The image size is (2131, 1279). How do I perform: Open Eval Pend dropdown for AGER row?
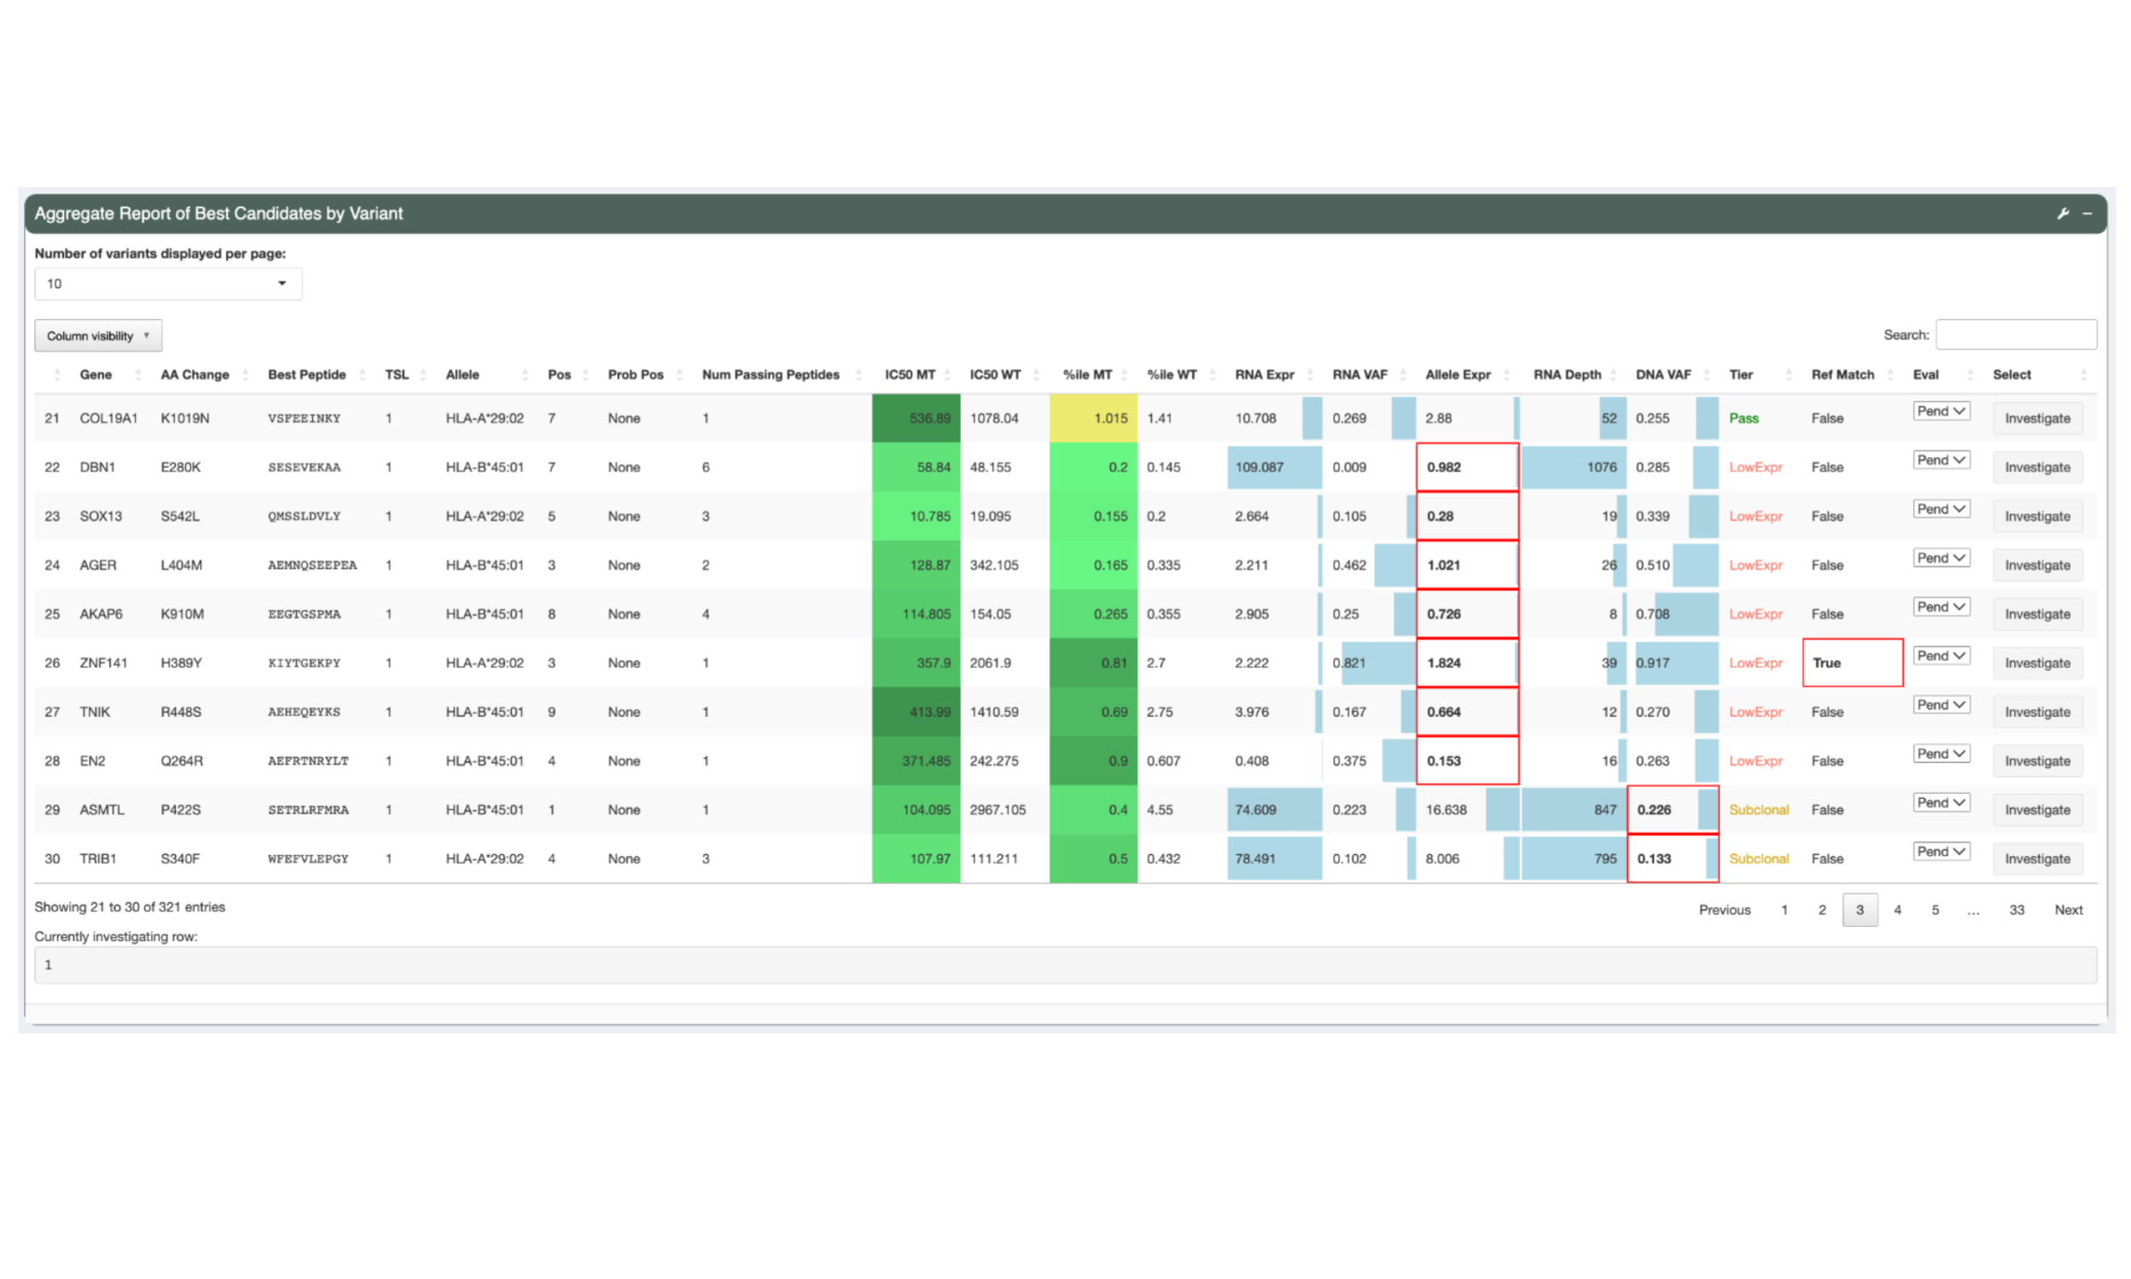coord(1941,558)
